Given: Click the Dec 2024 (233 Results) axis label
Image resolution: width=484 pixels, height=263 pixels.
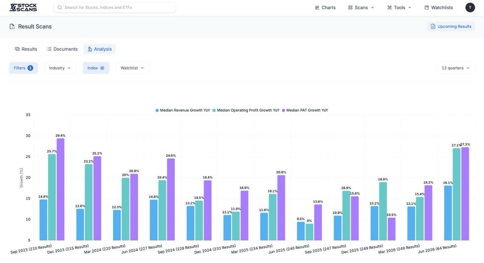Looking at the screenshot, I should (x=215, y=249).
